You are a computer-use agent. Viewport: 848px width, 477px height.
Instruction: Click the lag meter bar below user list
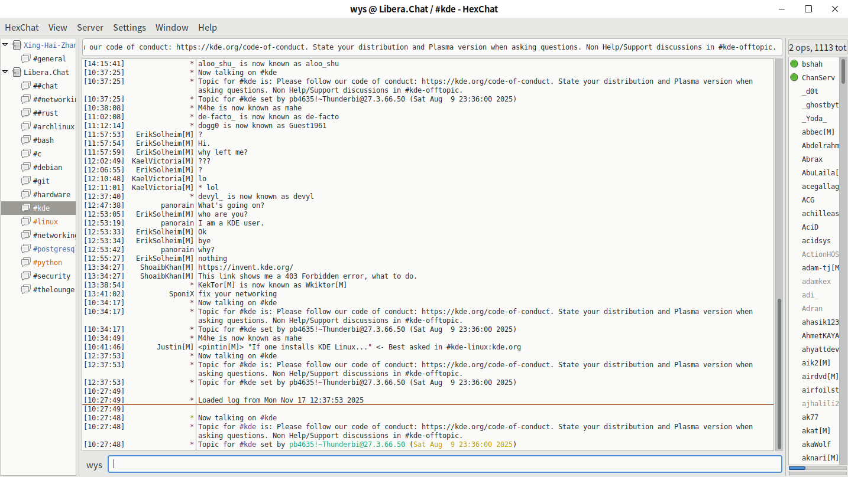(x=817, y=468)
